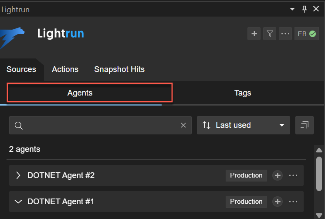
Task: Open more options for DOTNET Agent #1
Action: pyautogui.click(x=293, y=202)
